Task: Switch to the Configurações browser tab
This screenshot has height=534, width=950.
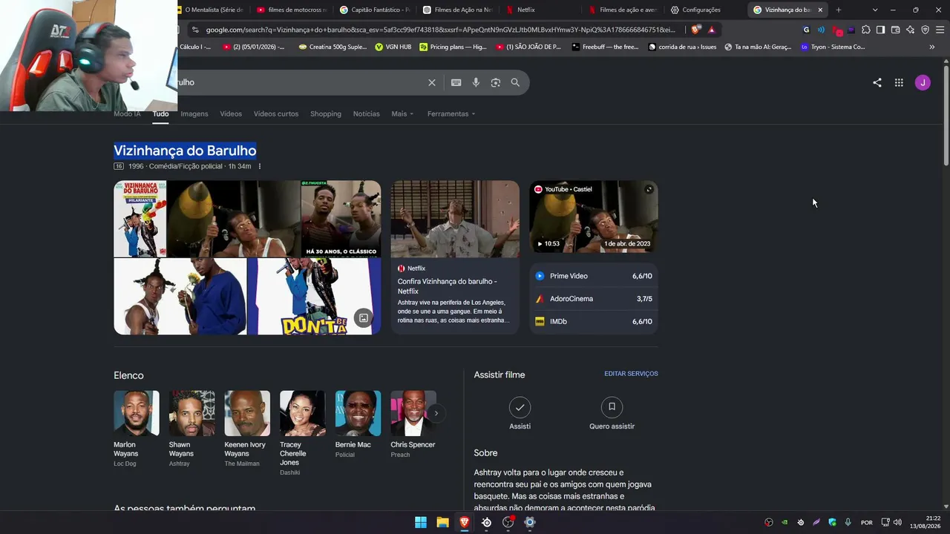Action: (x=701, y=10)
